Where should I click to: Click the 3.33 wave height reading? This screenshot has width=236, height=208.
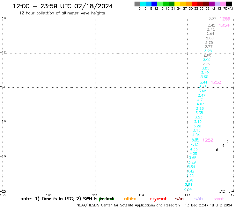[x=200, y=108]
